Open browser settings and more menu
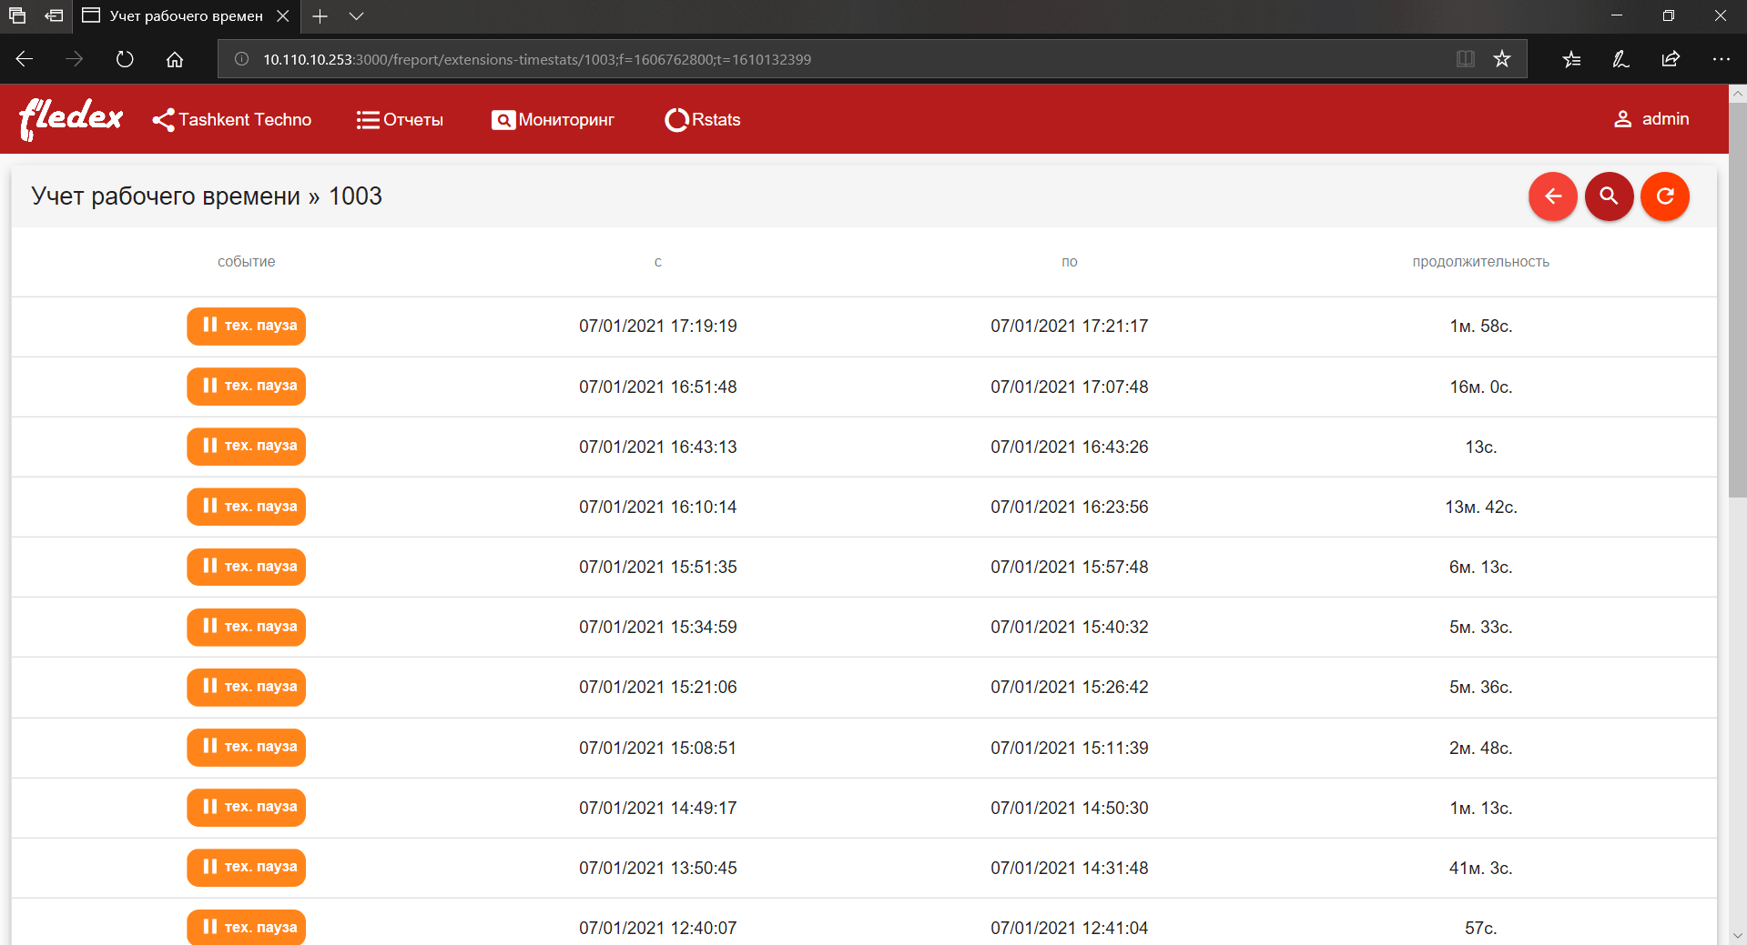The image size is (1747, 945). point(1721,59)
